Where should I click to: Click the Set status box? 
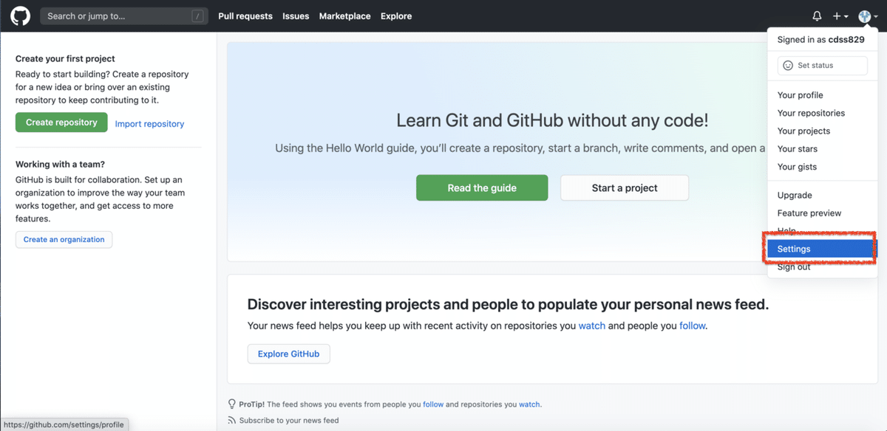point(822,66)
